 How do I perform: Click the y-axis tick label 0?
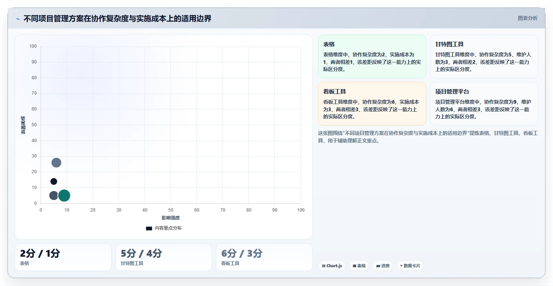tap(35, 203)
